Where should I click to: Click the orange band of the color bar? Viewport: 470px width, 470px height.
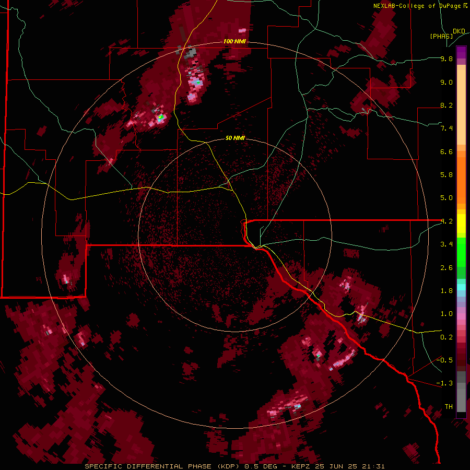tap(461, 180)
